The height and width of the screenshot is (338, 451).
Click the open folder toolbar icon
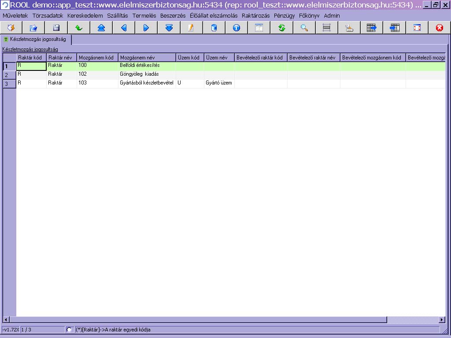click(x=33, y=28)
